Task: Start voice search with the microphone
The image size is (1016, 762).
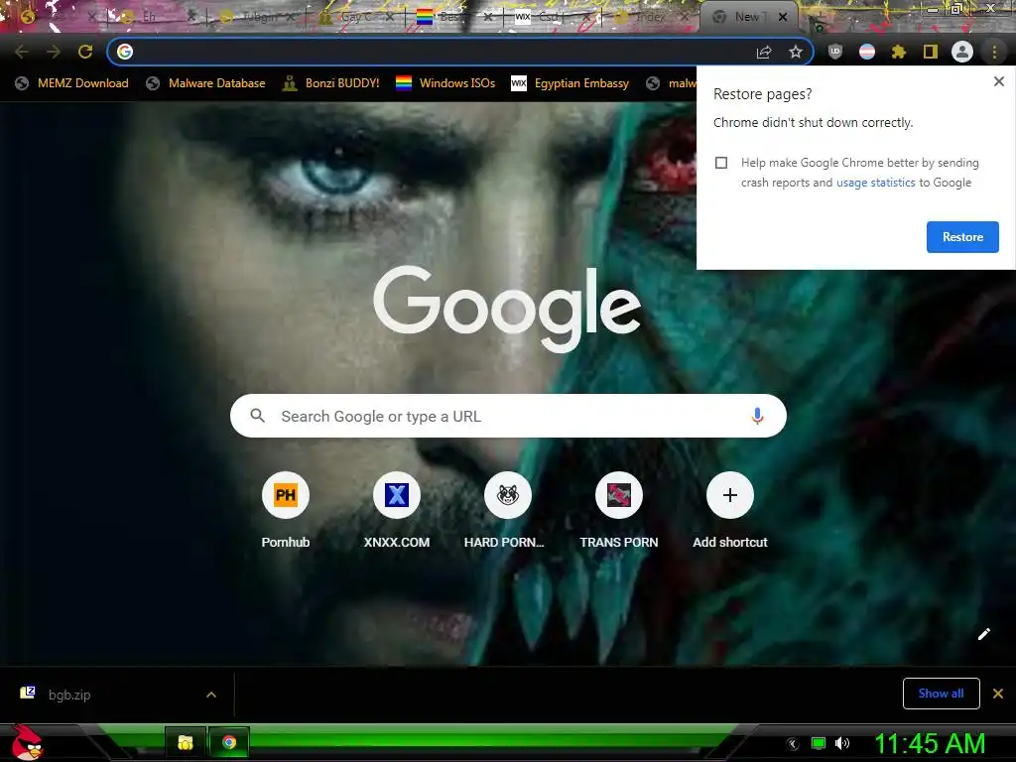Action: (x=757, y=416)
